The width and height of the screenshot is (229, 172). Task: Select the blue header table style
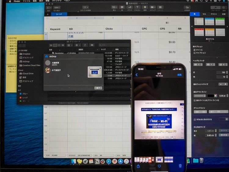(209, 21)
